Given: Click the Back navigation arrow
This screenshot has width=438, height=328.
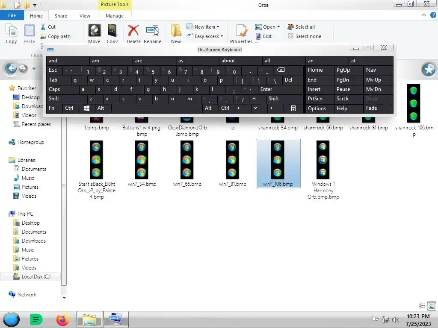Looking at the screenshot, I should tap(11, 68).
